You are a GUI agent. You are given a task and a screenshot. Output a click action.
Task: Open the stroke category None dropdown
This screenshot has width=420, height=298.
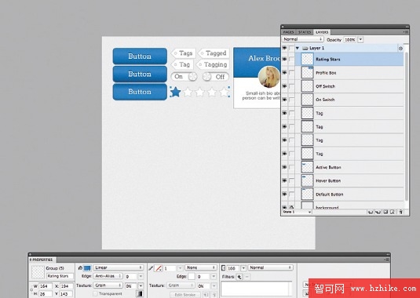pyautogui.click(x=201, y=267)
